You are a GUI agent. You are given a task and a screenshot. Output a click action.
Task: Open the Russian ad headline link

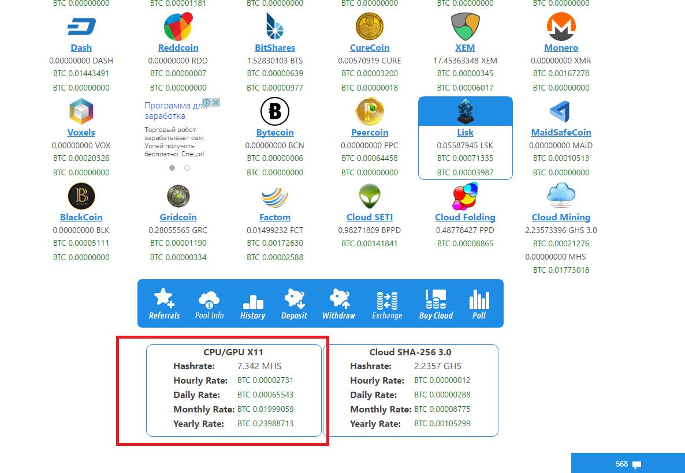tap(176, 110)
